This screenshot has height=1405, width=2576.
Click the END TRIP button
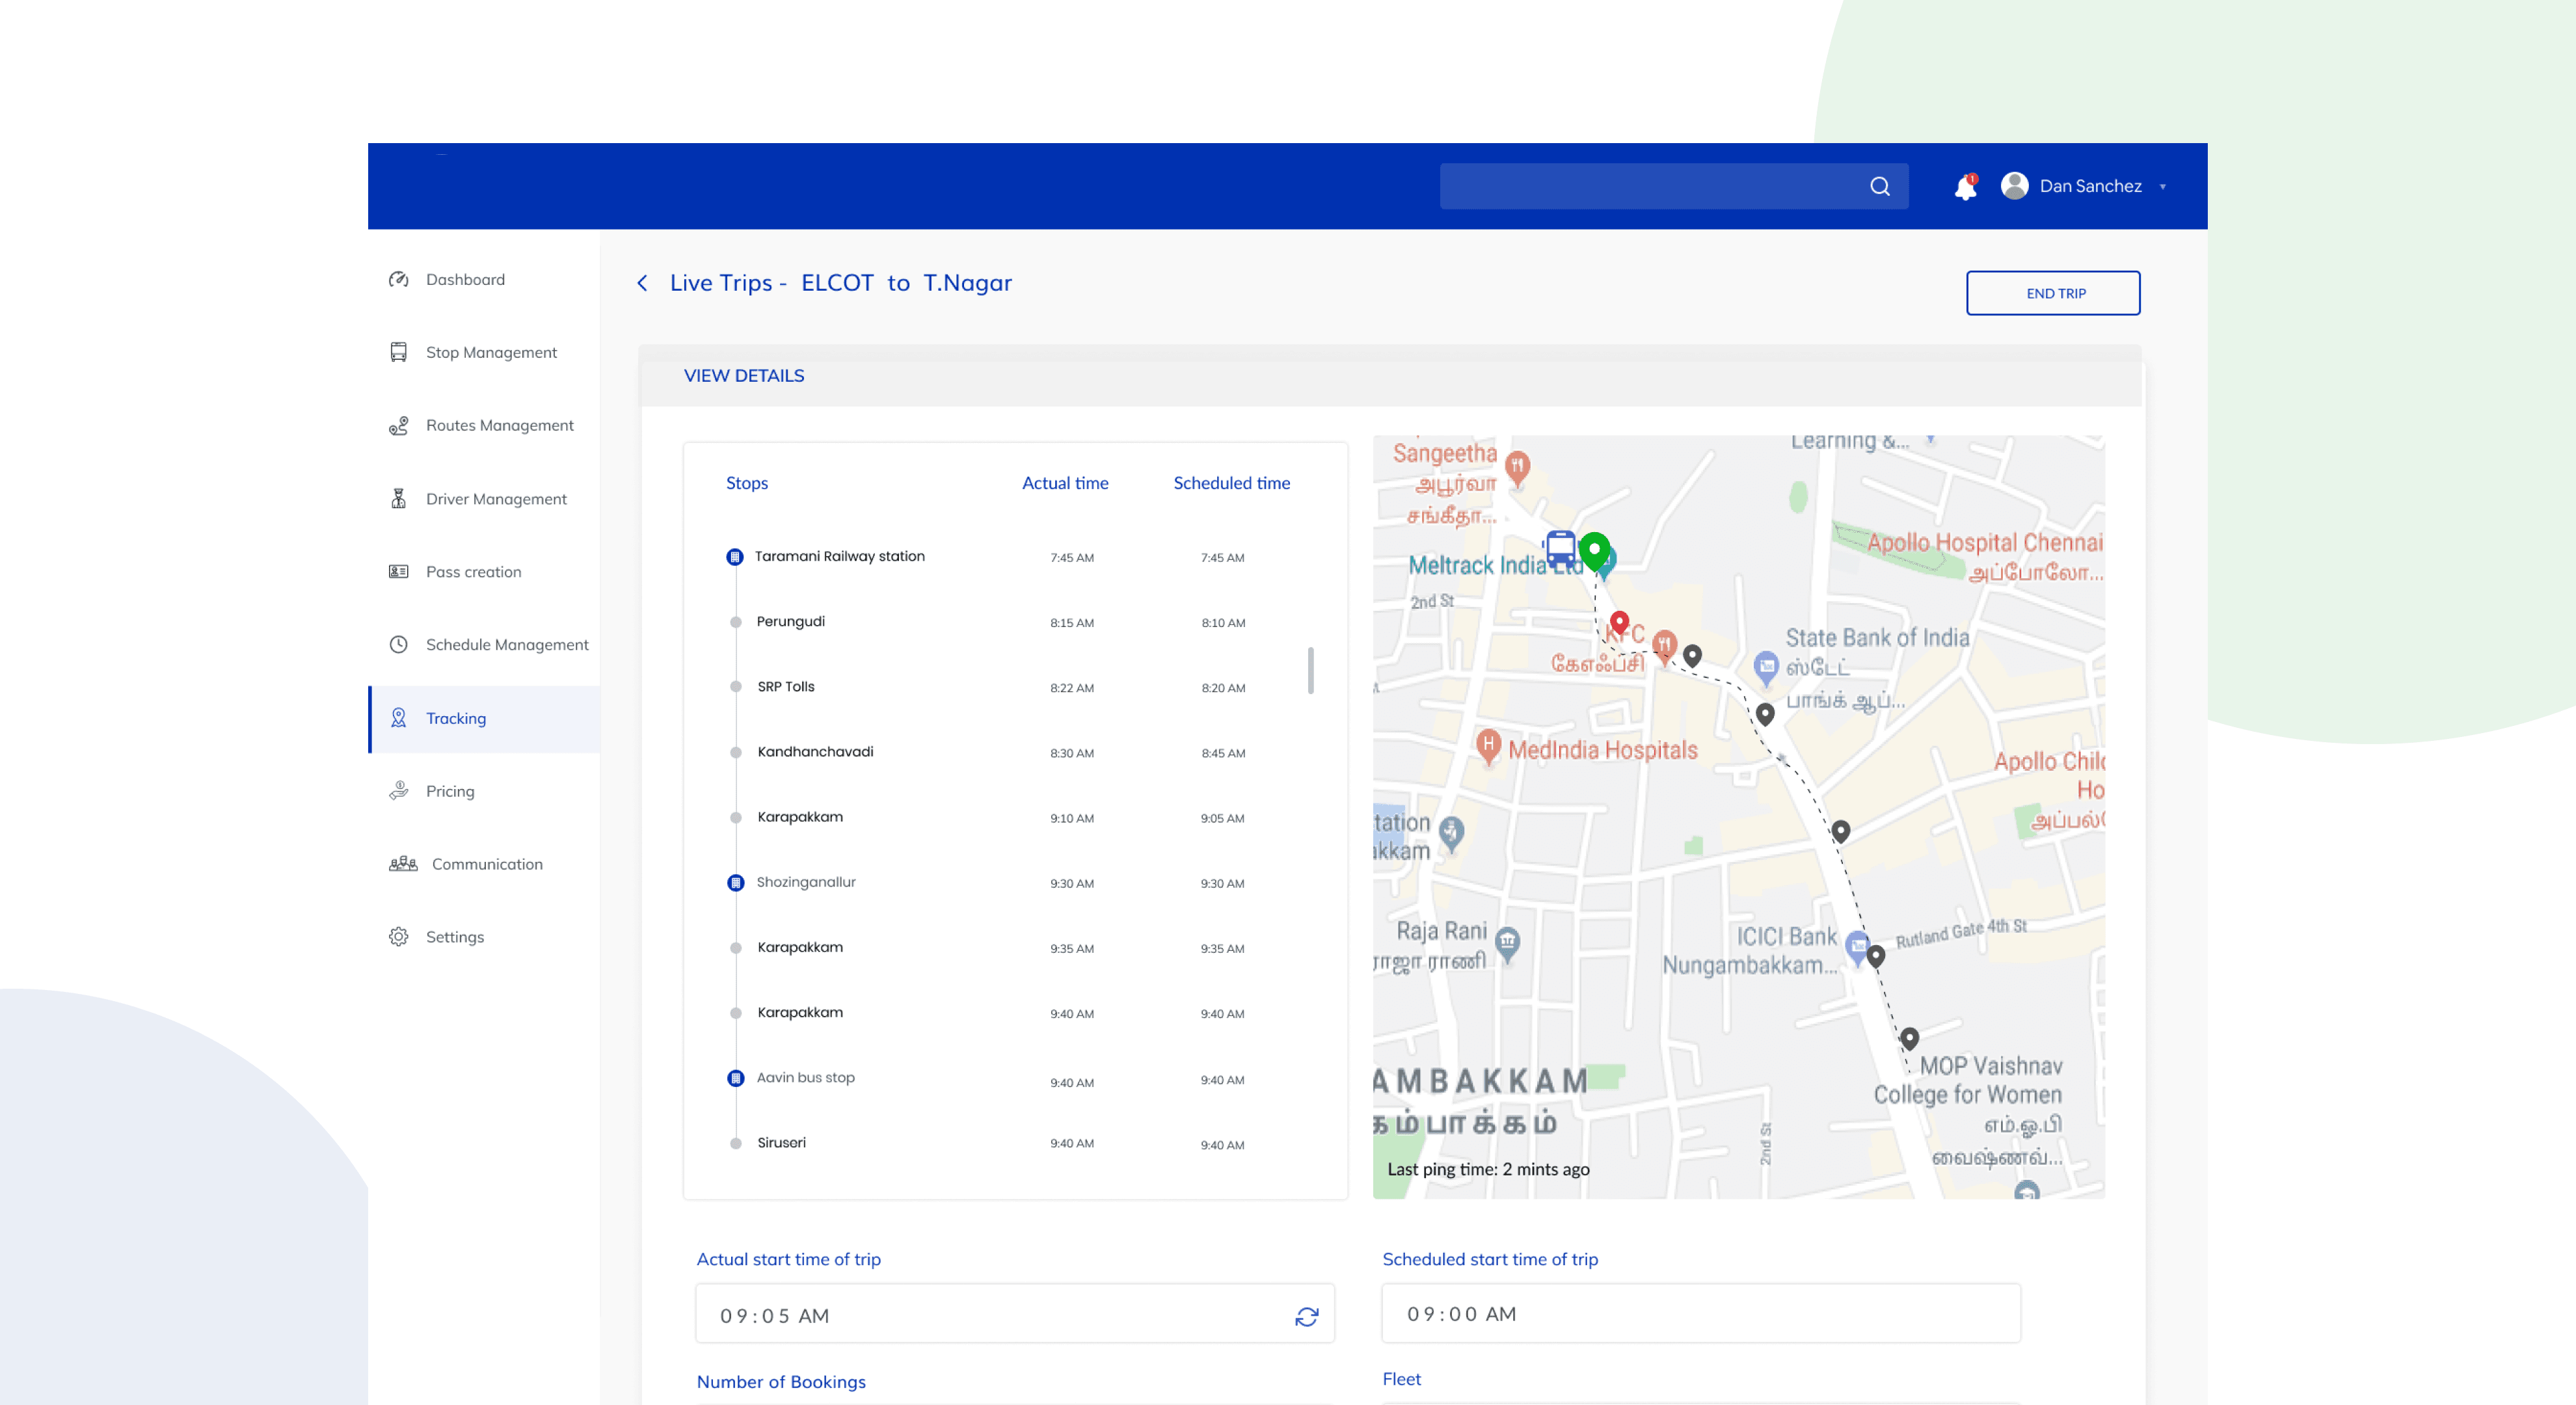2053,293
